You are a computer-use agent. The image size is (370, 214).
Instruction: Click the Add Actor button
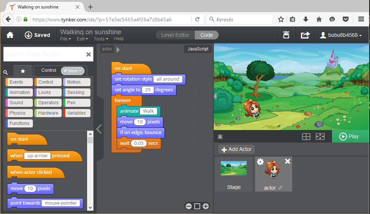coord(236,149)
